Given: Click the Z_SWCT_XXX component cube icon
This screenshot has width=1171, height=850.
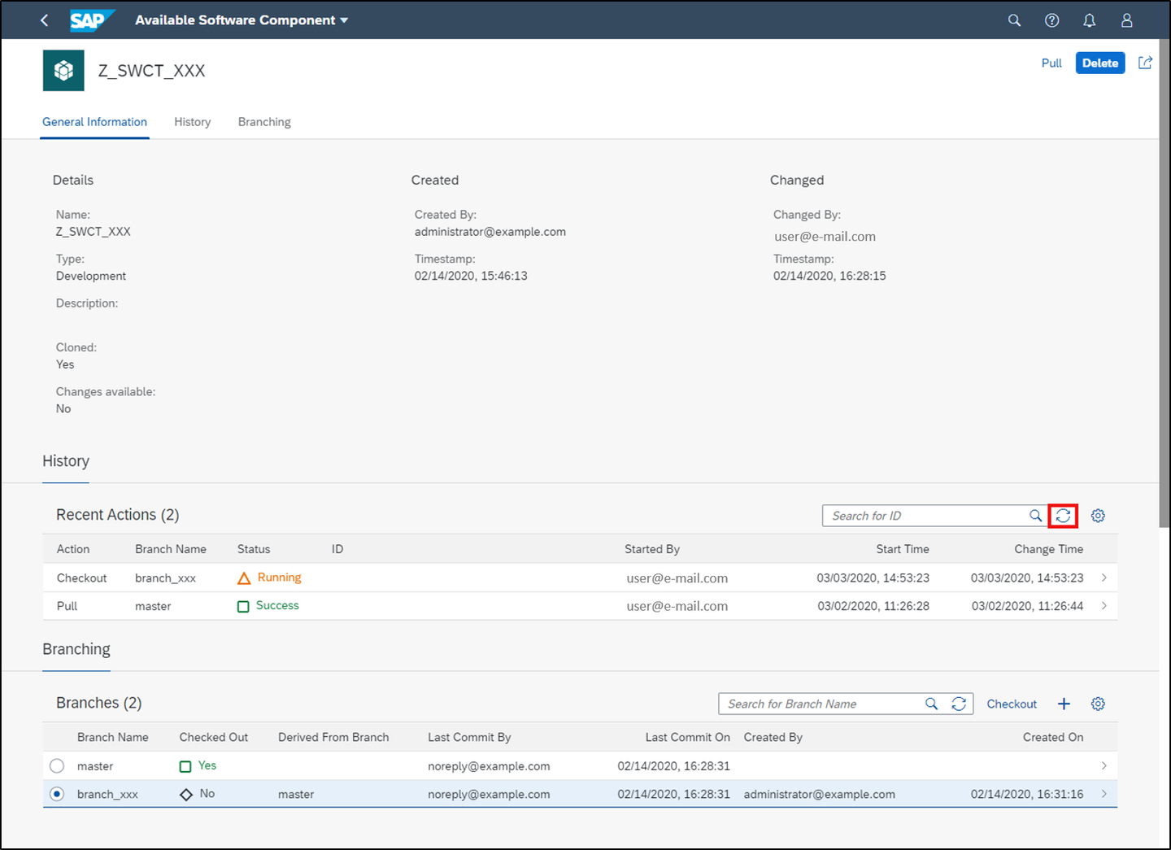Looking at the screenshot, I should click(x=63, y=71).
